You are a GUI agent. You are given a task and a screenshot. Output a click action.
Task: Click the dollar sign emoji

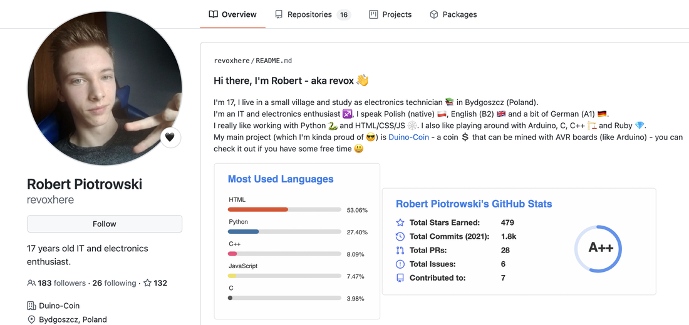click(465, 137)
